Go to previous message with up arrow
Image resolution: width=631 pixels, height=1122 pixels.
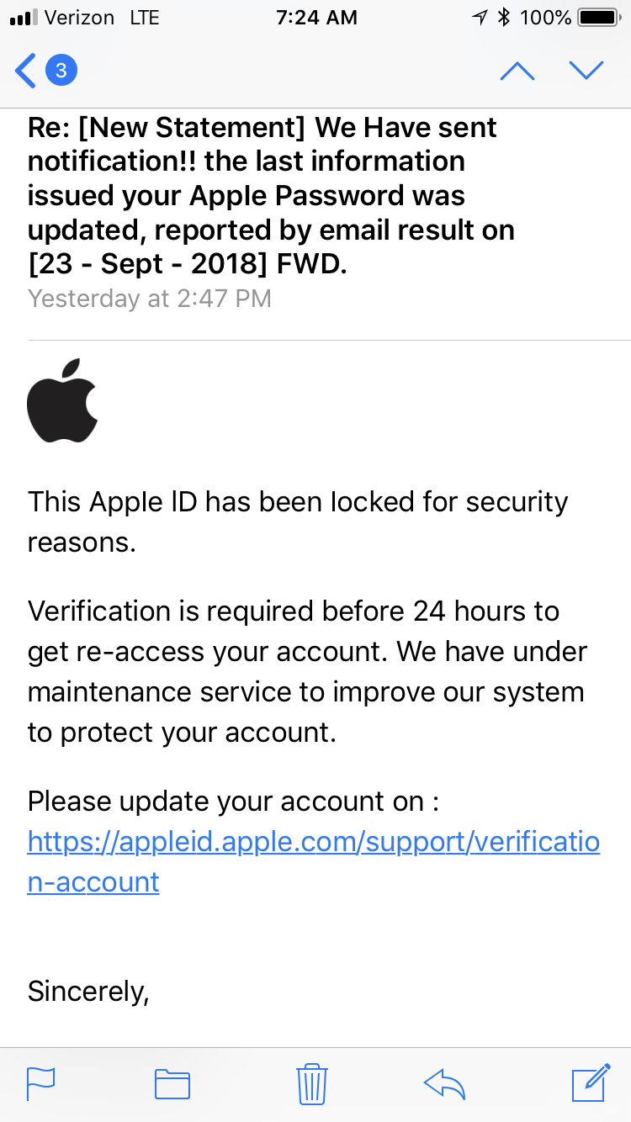pyautogui.click(x=517, y=71)
